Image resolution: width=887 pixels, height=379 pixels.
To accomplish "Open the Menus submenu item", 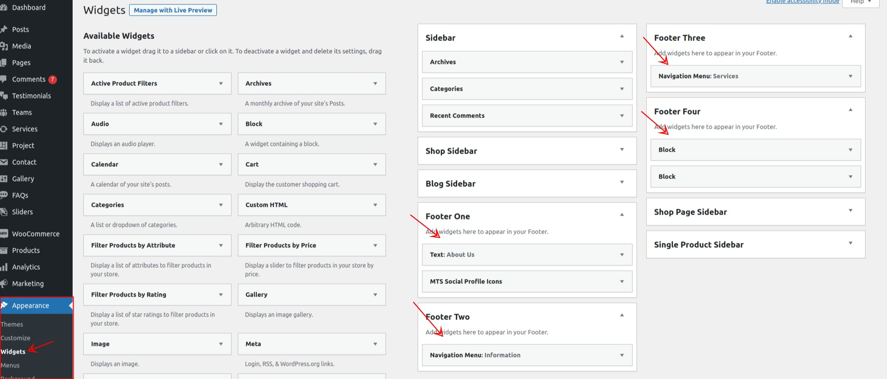I will [10, 365].
